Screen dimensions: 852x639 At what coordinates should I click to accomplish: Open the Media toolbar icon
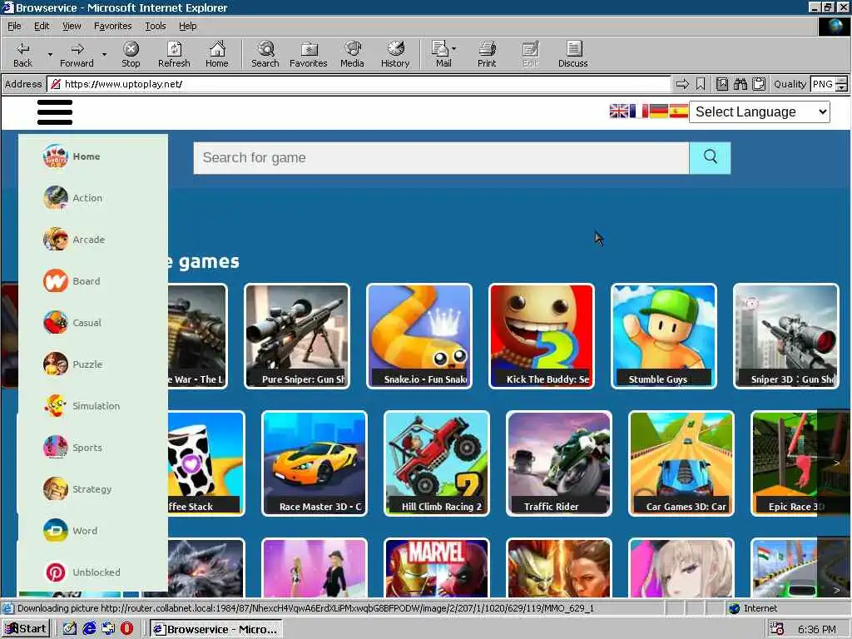click(352, 54)
